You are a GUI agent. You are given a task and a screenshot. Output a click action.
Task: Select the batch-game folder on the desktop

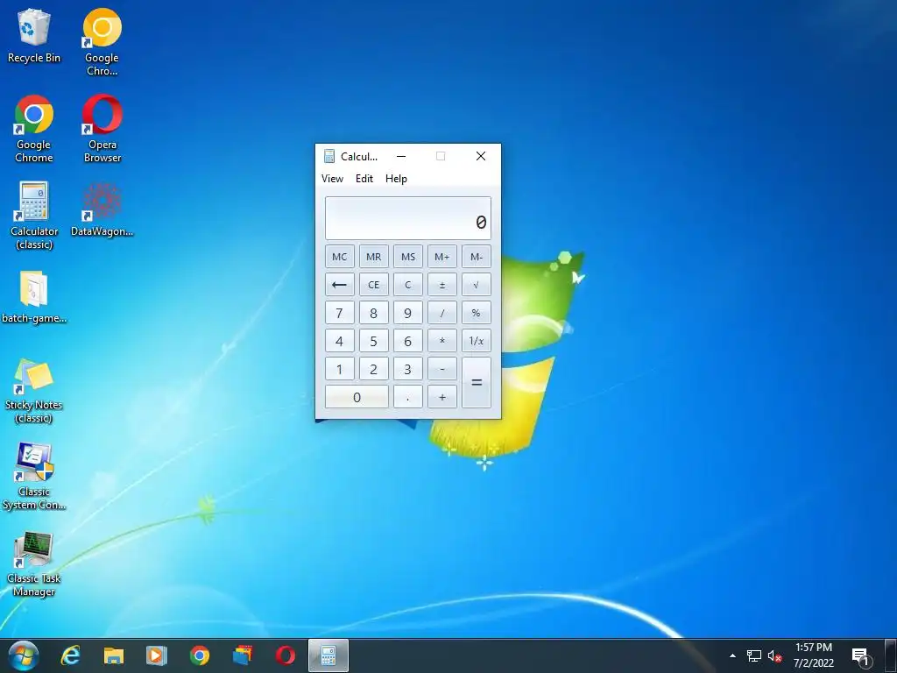point(34,297)
